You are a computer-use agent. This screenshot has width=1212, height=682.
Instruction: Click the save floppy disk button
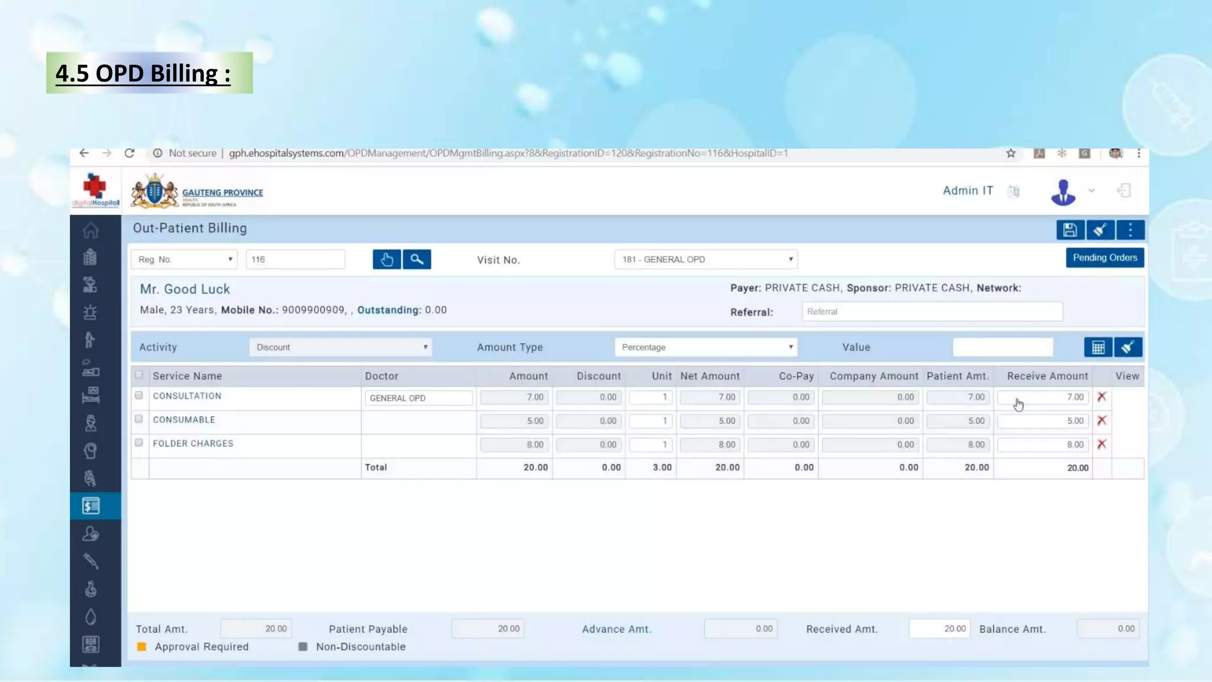[1070, 230]
